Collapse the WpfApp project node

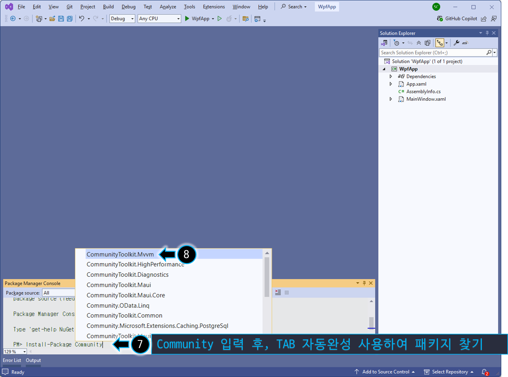(x=384, y=69)
